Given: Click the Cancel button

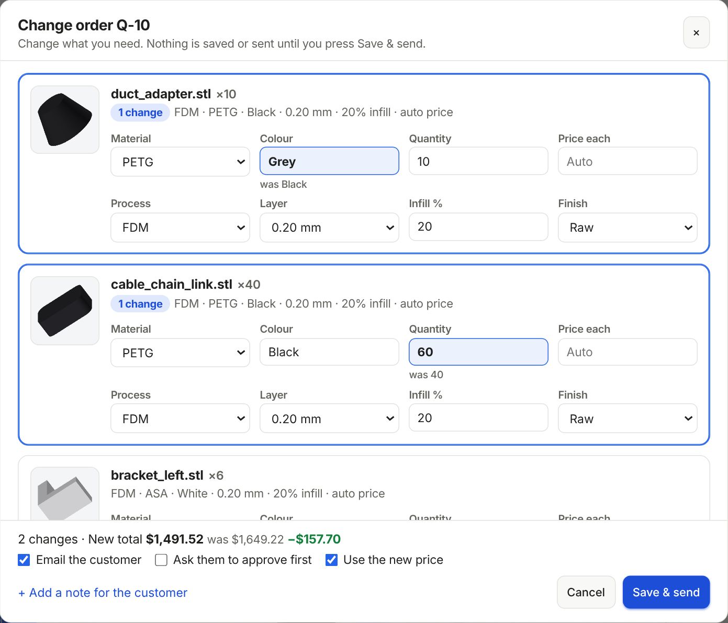Looking at the screenshot, I should click(586, 592).
